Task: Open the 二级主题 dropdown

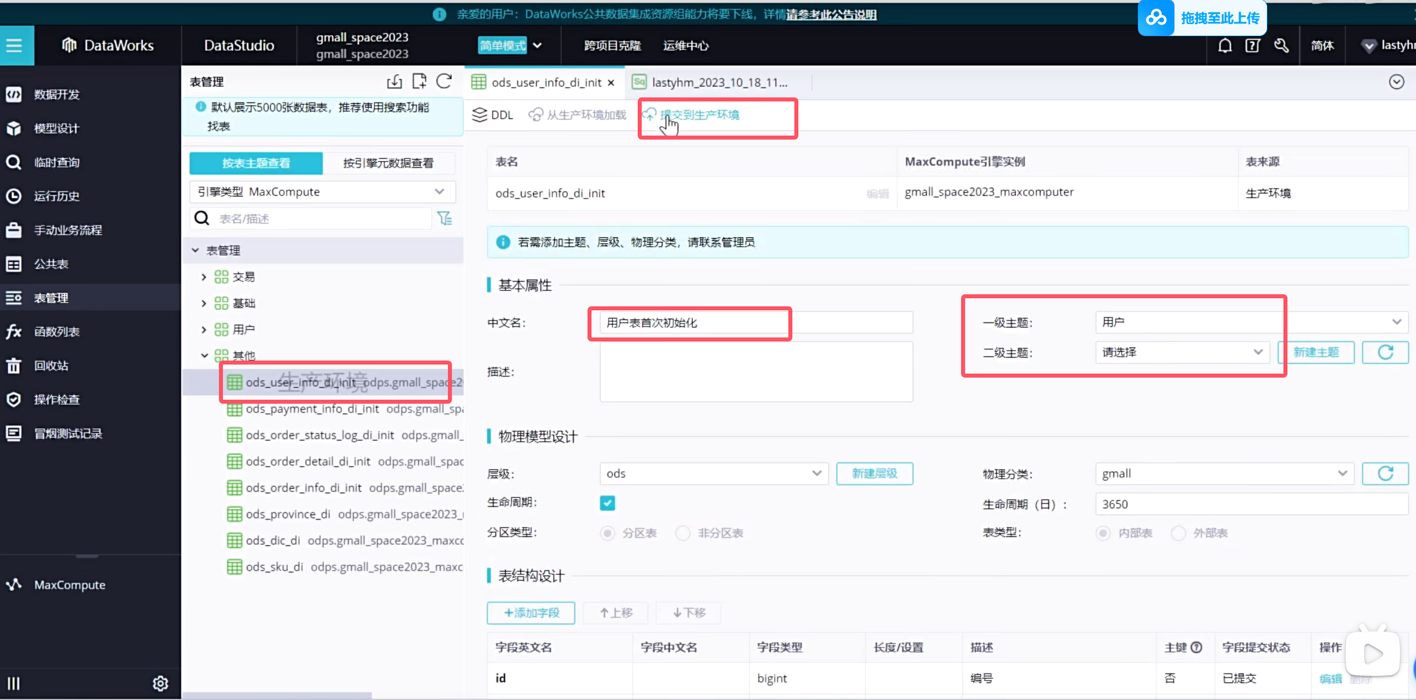Action: tap(1182, 353)
